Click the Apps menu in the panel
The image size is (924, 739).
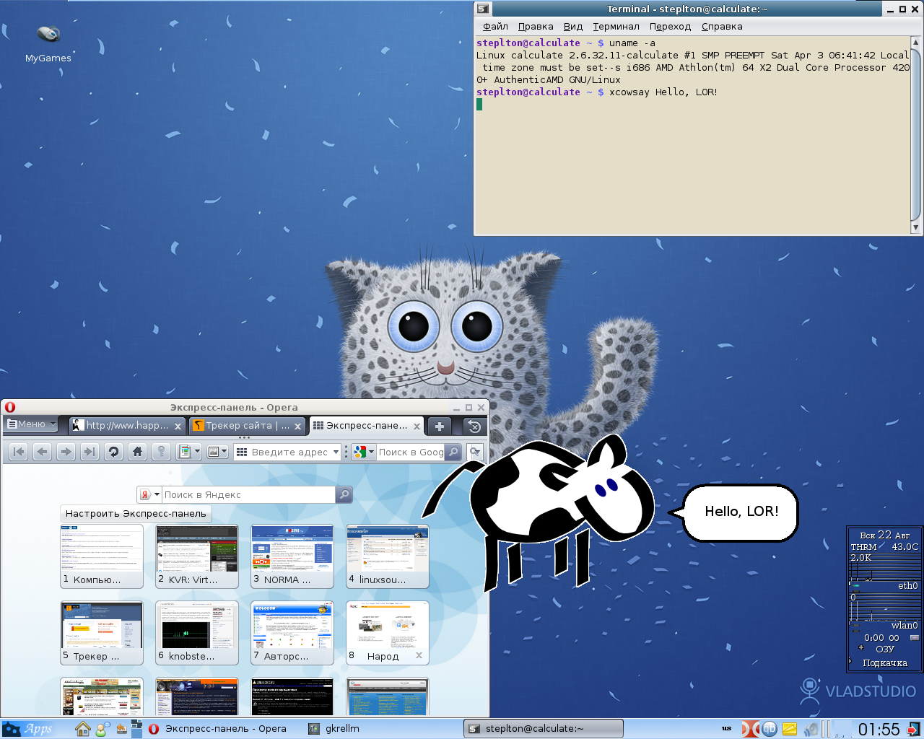27,729
